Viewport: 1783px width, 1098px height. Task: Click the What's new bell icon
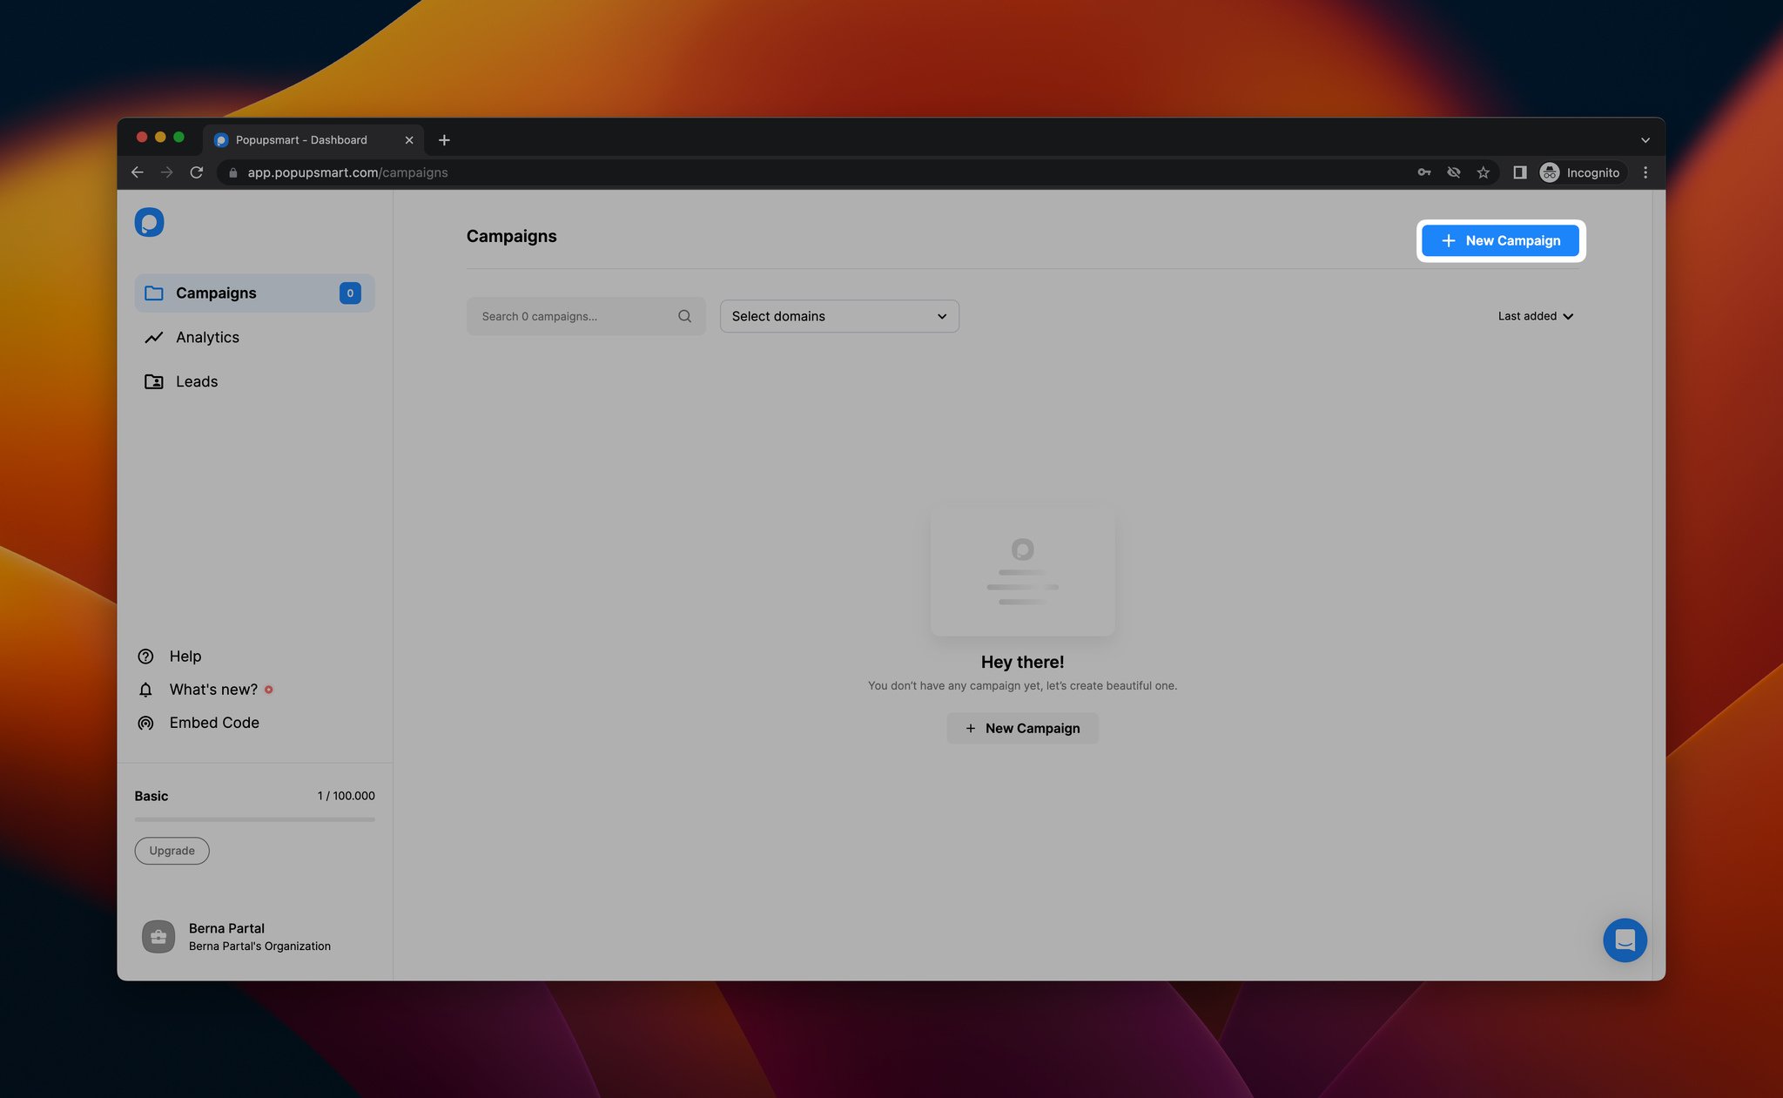(x=146, y=689)
